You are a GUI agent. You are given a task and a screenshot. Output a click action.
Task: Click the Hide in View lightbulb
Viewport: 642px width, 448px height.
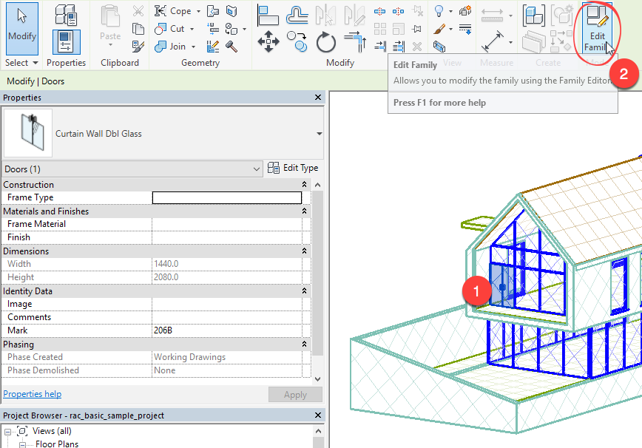pos(439,11)
